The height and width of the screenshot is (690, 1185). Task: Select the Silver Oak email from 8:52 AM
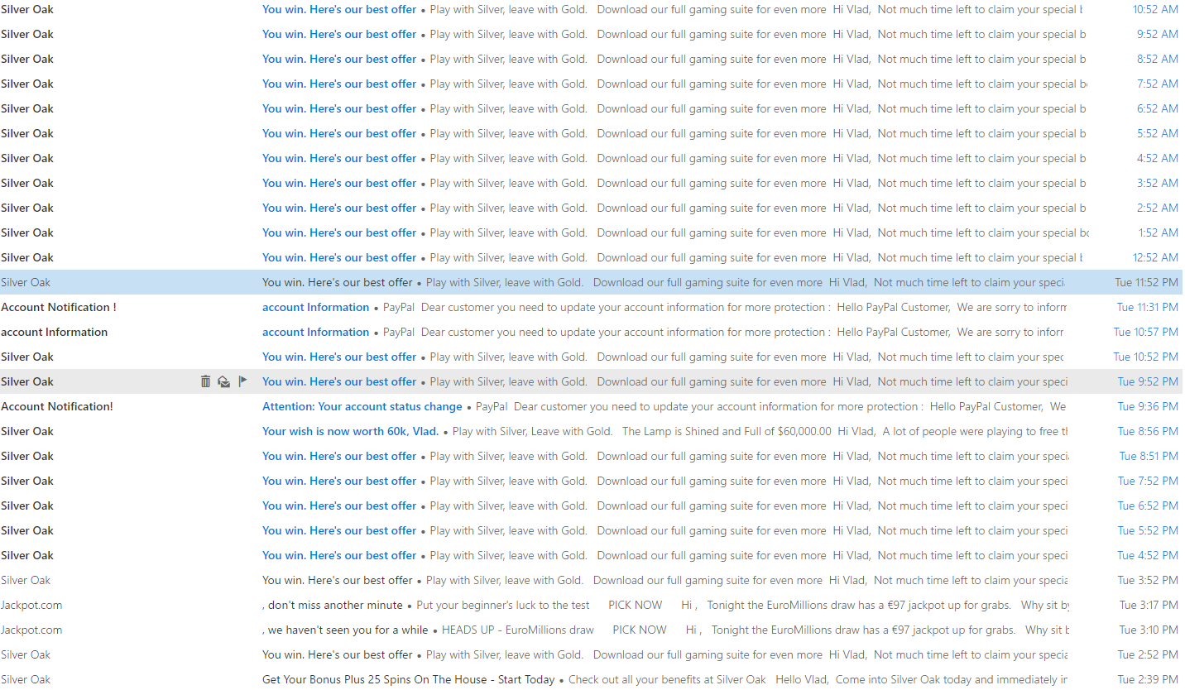(x=592, y=59)
